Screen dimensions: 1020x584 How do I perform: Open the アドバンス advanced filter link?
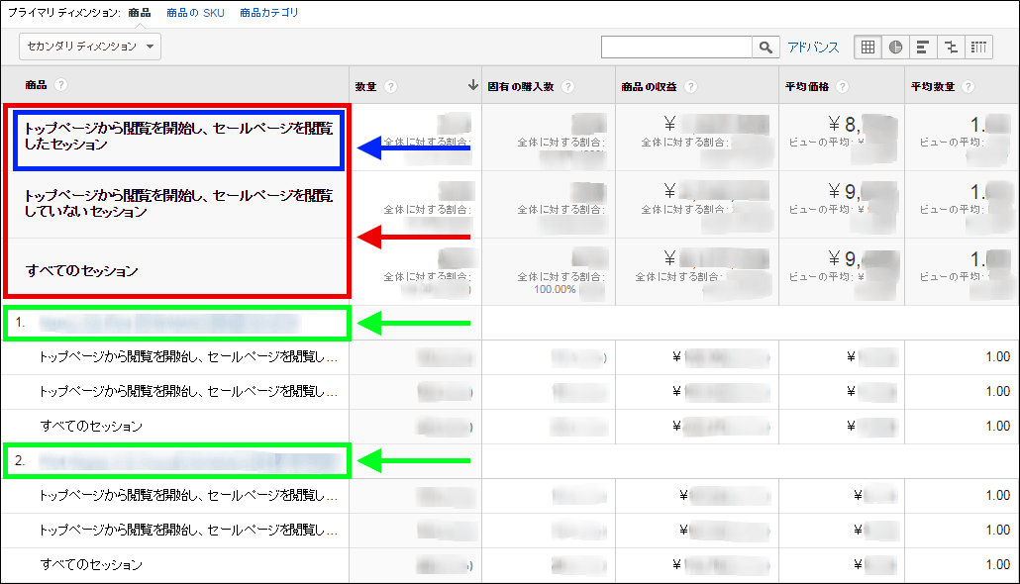(x=813, y=48)
